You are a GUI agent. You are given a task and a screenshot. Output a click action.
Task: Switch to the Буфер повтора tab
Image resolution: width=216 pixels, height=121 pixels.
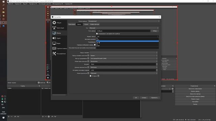pos(94,24)
